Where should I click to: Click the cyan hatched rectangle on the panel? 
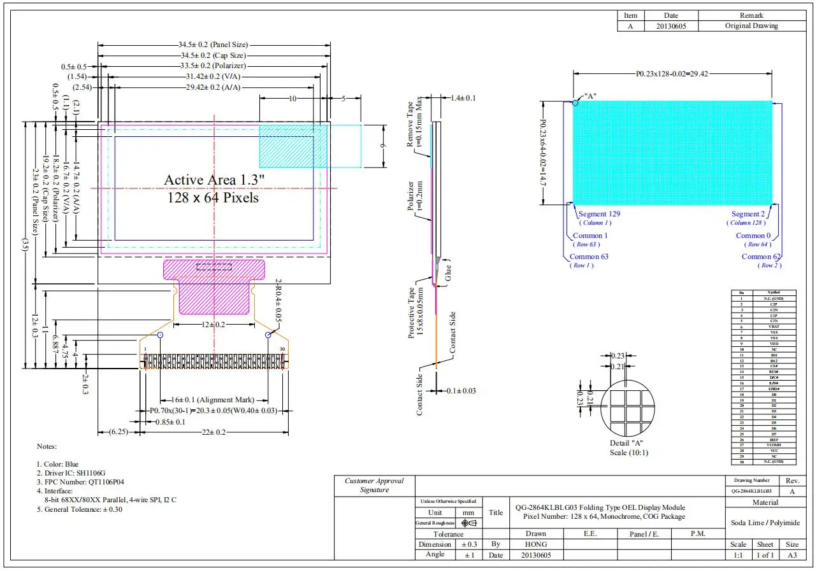[x=293, y=146]
